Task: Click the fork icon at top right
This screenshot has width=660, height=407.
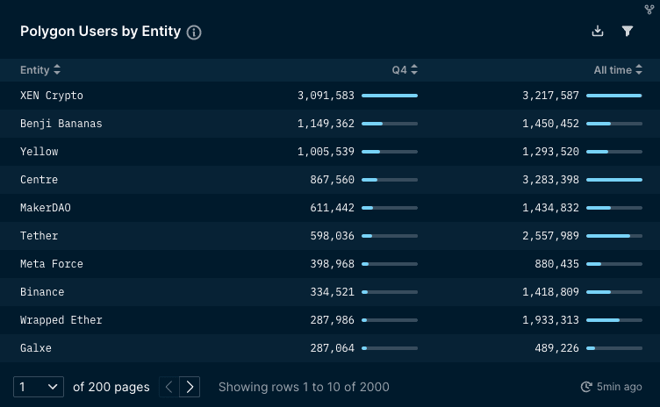Action: [x=649, y=10]
